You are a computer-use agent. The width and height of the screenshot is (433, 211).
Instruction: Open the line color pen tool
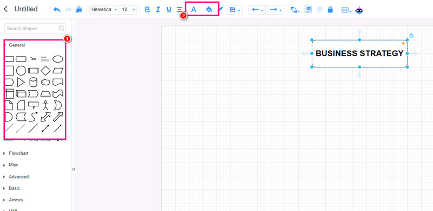point(220,10)
